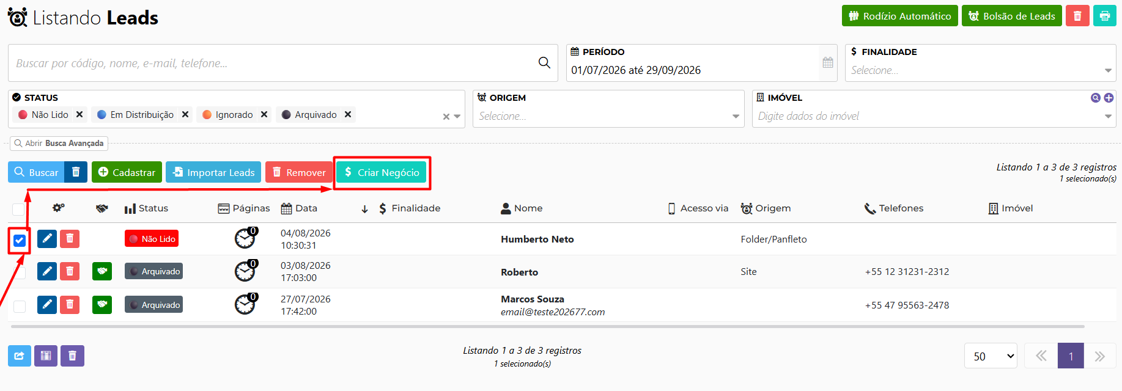Remove the Em Distribuição status tag
The height and width of the screenshot is (391, 1122).
tap(185, 114)
